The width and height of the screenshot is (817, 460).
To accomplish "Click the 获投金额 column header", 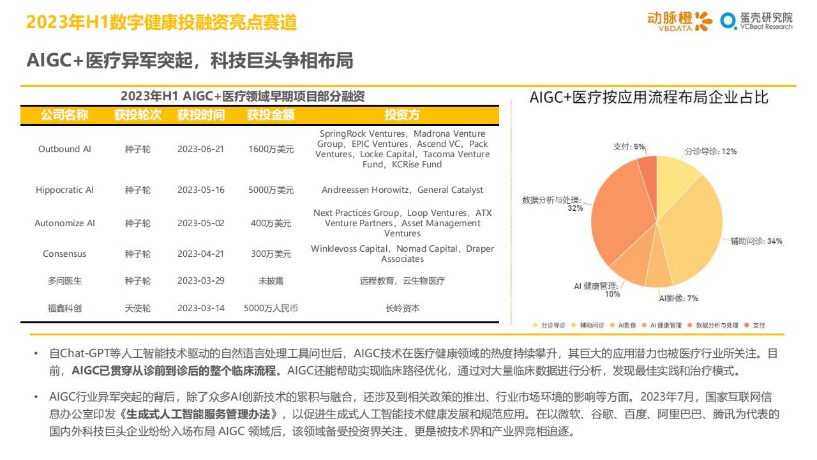I will pyautogui.click(x=271, y=116).
